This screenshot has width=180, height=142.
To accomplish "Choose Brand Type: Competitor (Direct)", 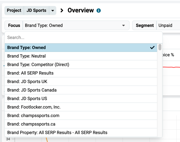I will (81, 65).
